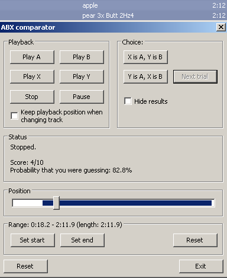Screen dimensions: 227x278
Task: Play the unknown X sample
Action: coord(32,76)
